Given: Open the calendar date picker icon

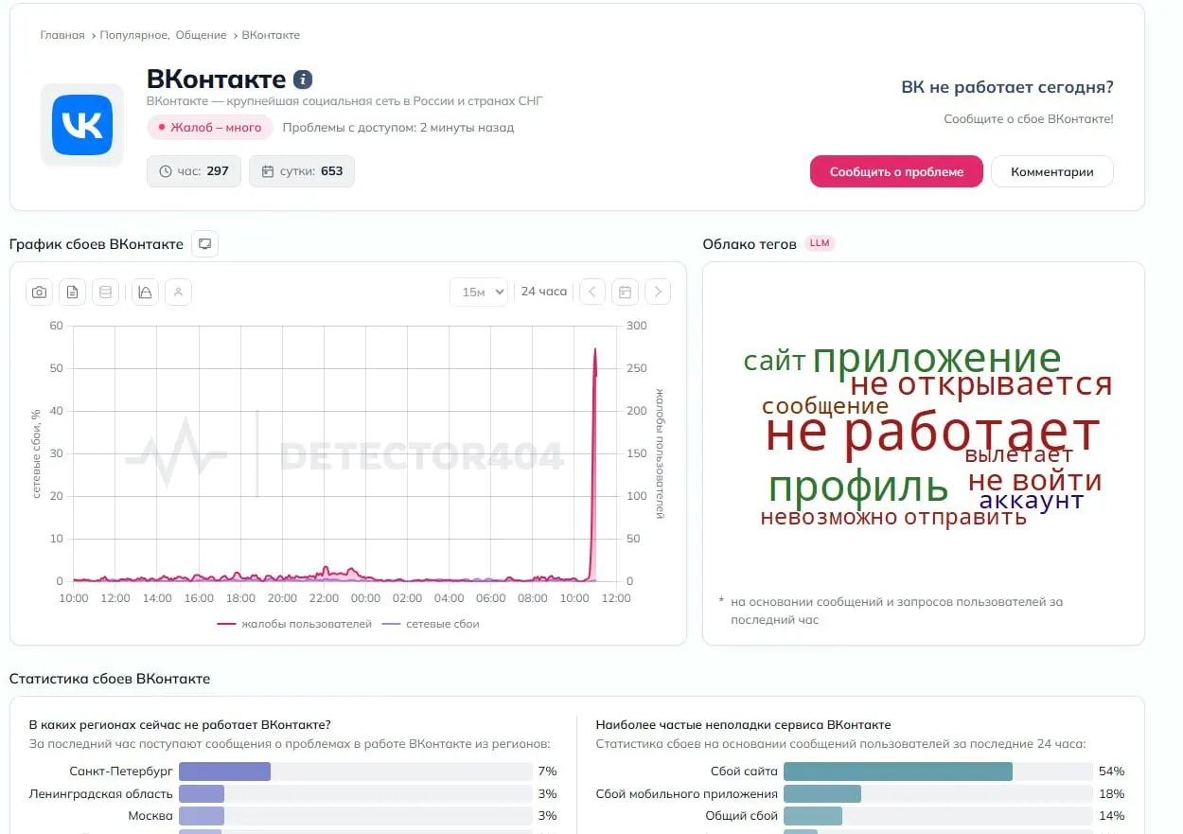Looking at the screenshot, I should pyautogui.click(x=625, y=292).
